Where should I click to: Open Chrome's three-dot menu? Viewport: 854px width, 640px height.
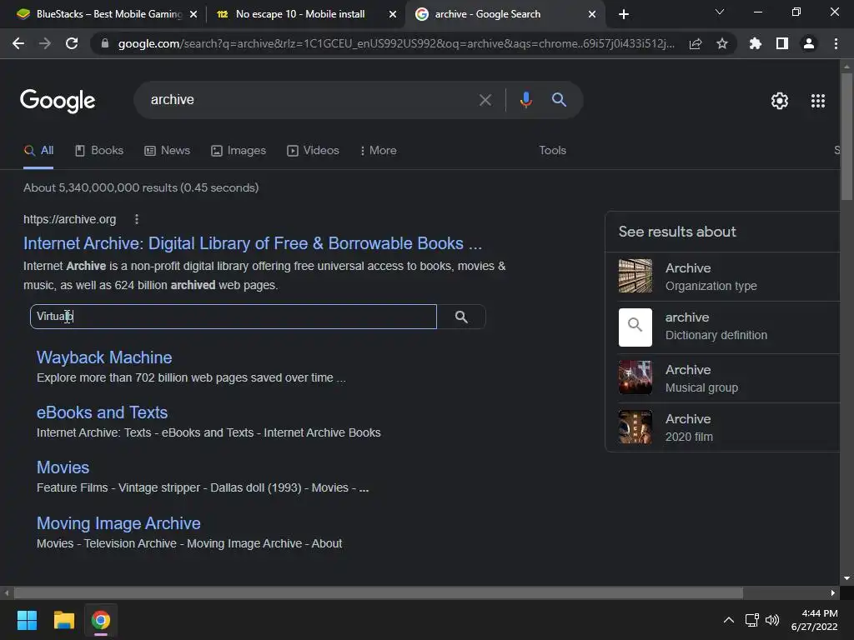(x=836, y=43)
